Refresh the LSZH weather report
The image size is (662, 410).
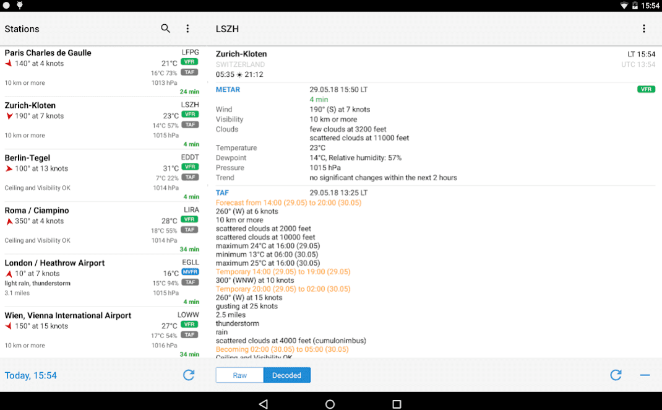pyautogui.click(x=616, y=375)
